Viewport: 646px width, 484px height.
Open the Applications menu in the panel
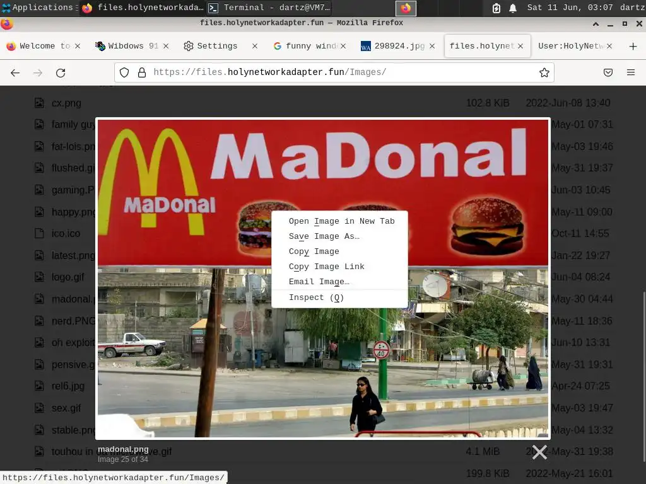[x=39, y=8]
